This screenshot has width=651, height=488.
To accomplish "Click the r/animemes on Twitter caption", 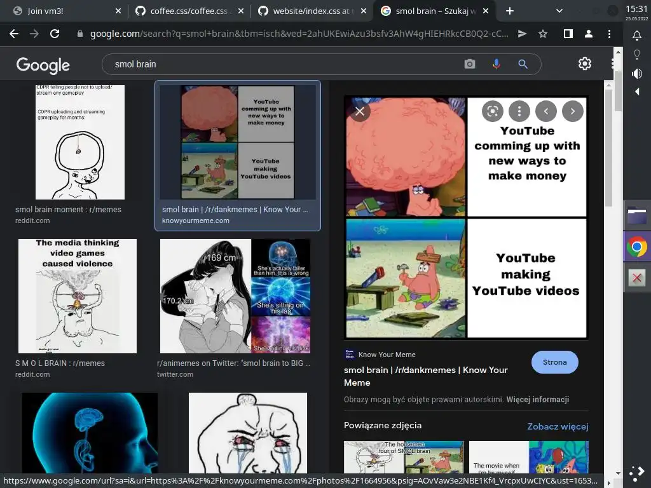I will (233, 363).
